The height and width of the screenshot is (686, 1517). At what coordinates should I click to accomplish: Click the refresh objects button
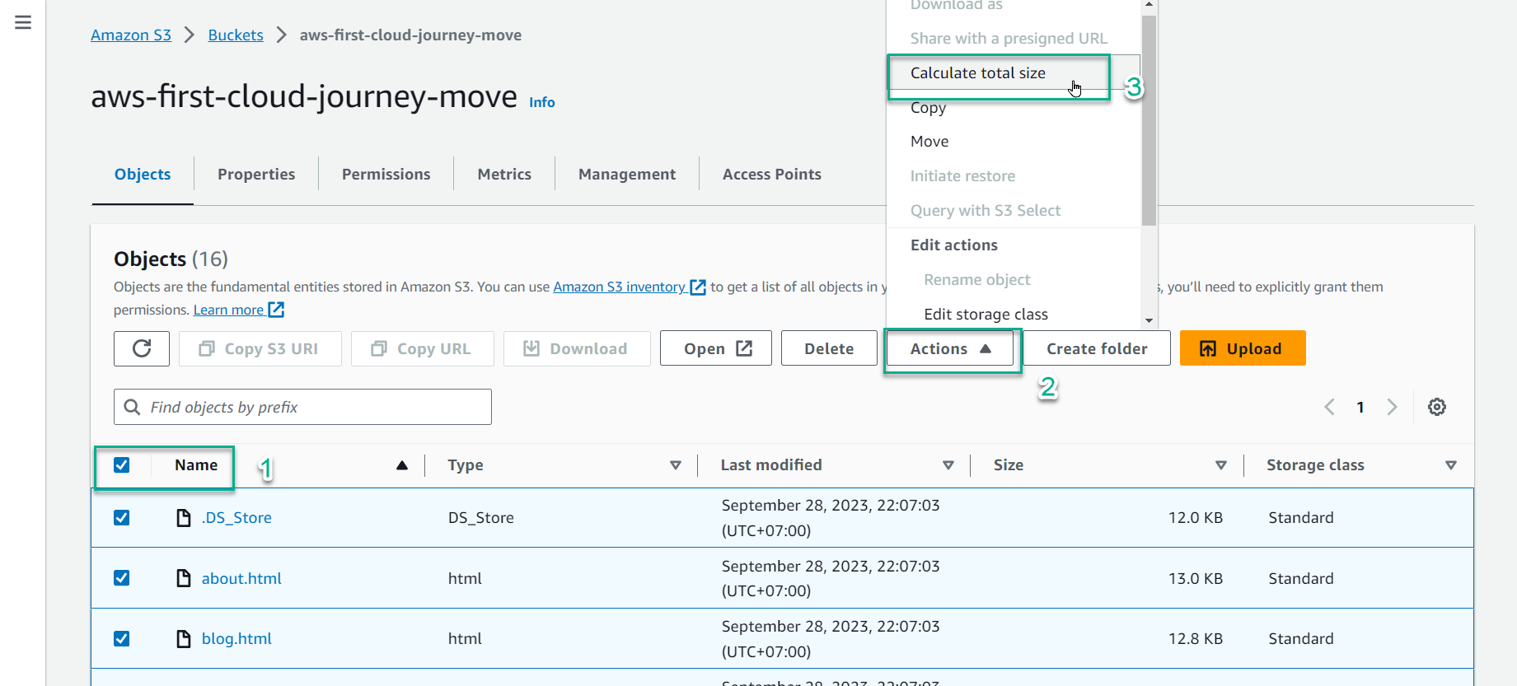click(x=142, y=348)
